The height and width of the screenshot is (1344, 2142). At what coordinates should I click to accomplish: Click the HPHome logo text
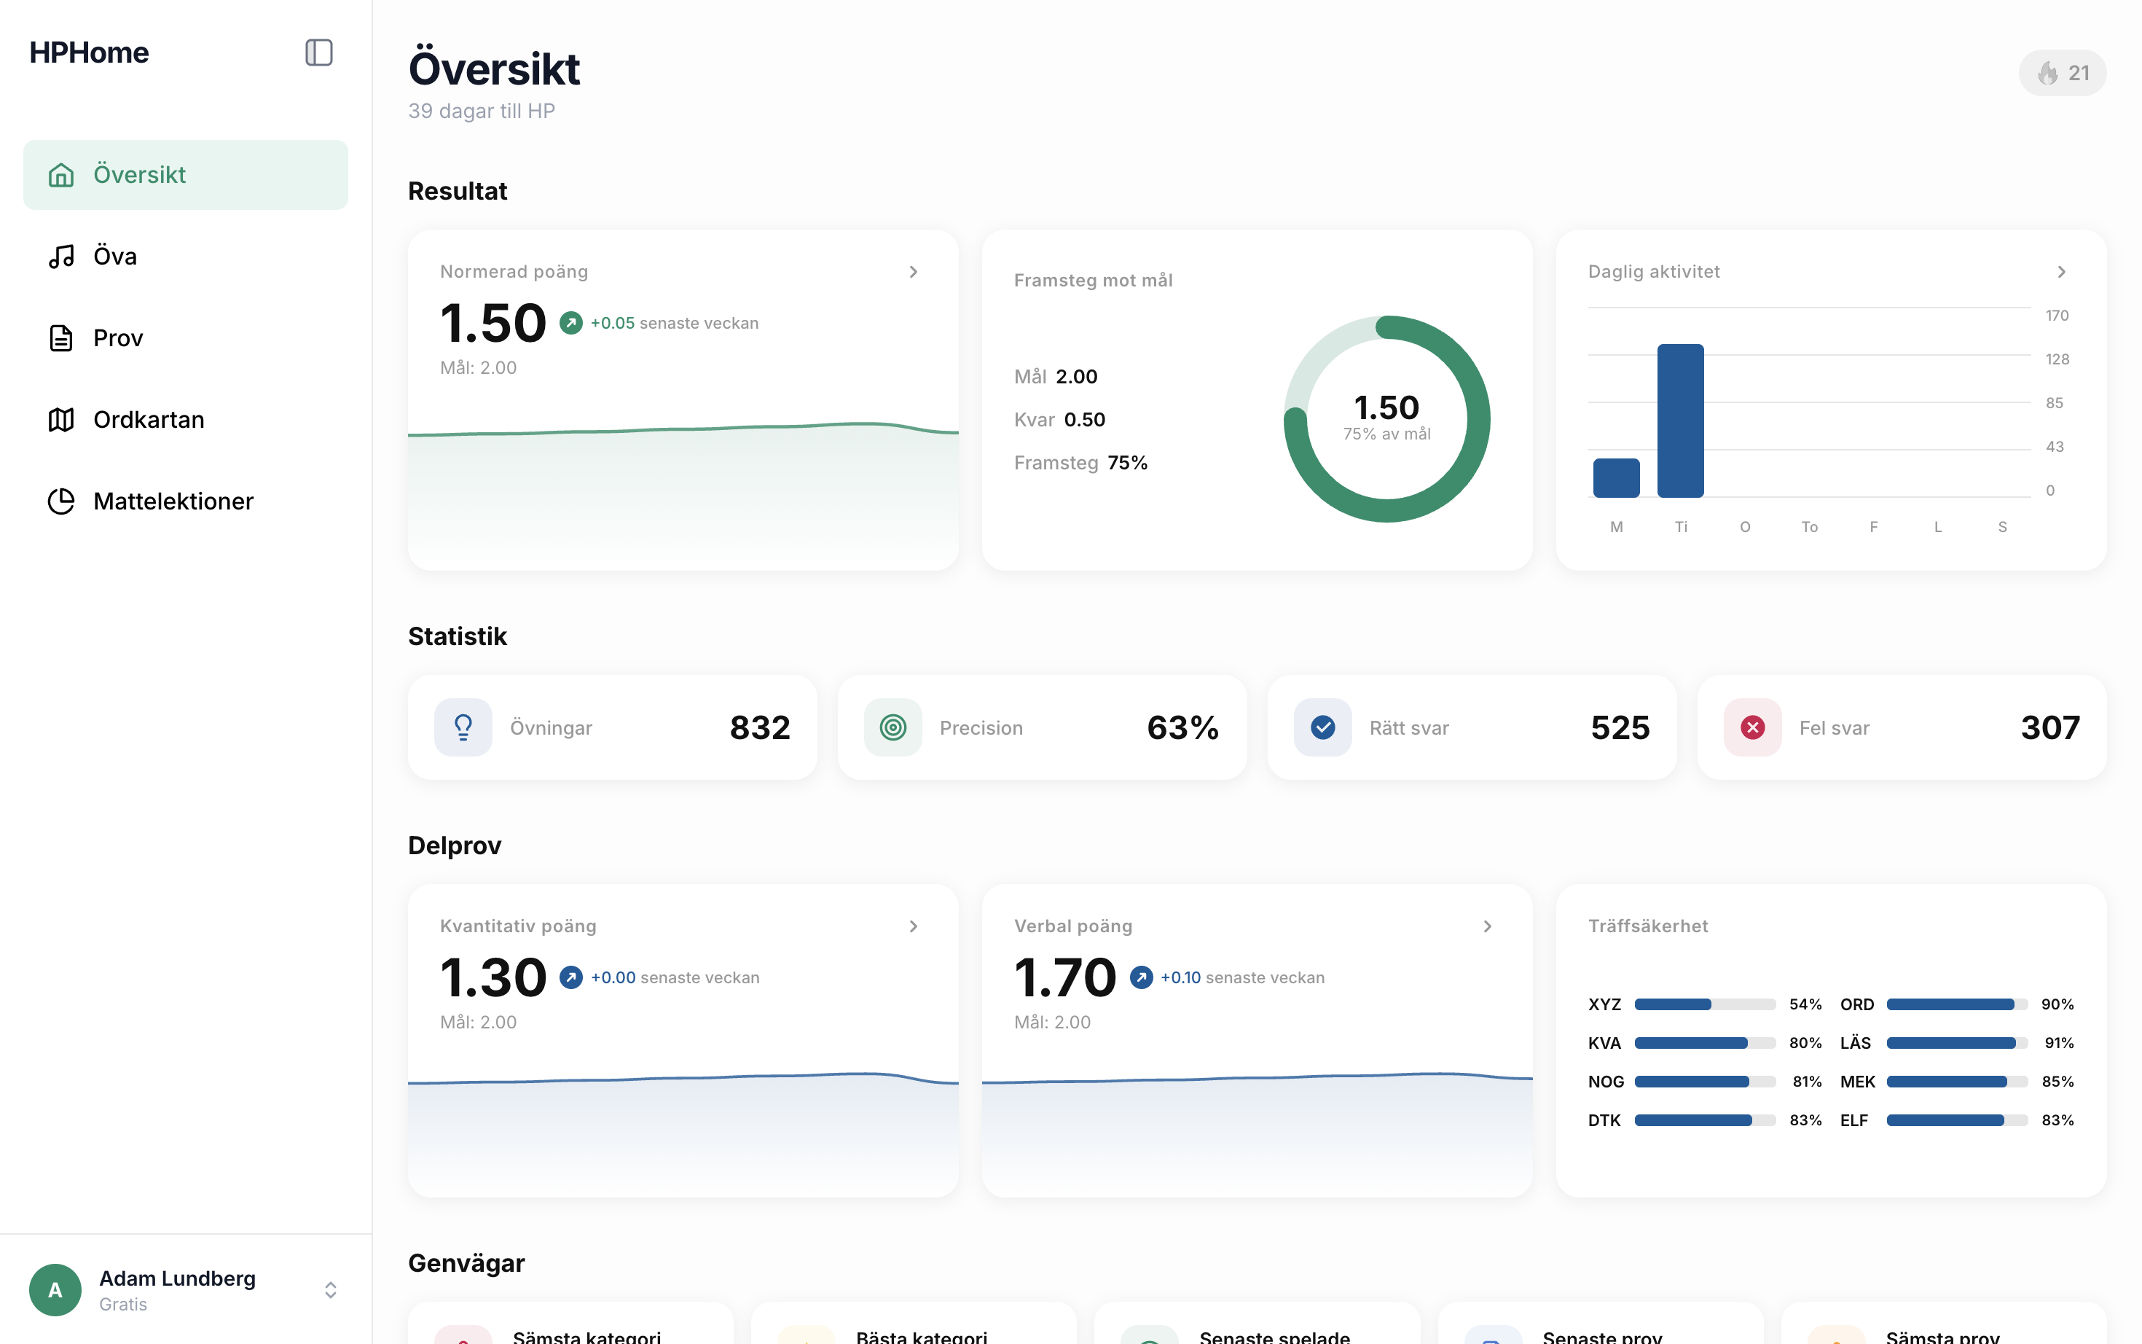click(89, 52)
